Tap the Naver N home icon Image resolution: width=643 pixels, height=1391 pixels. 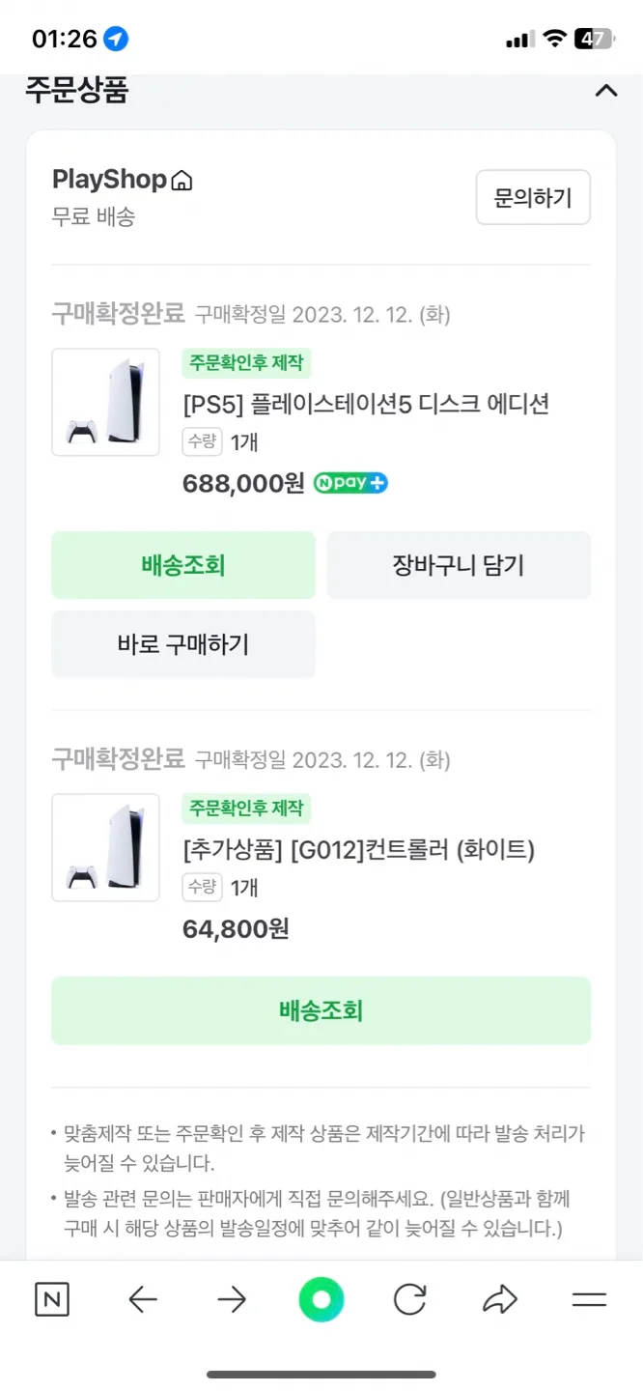click(x=52, y=1300)
